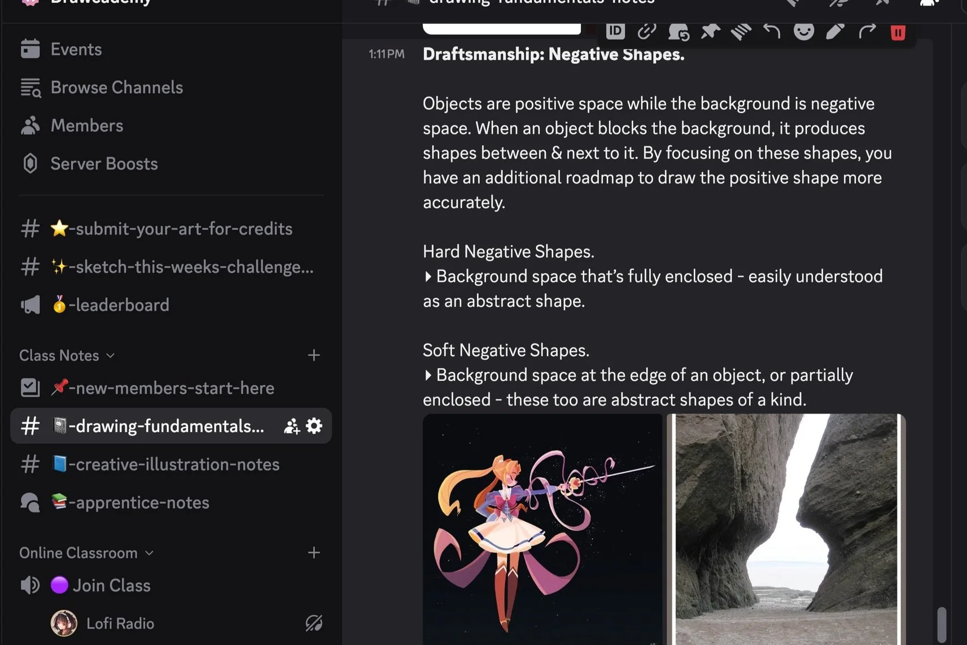Open the apprentice-notes forum channel
Viewport: 967px width, 645px height.
tap(171, 503)
